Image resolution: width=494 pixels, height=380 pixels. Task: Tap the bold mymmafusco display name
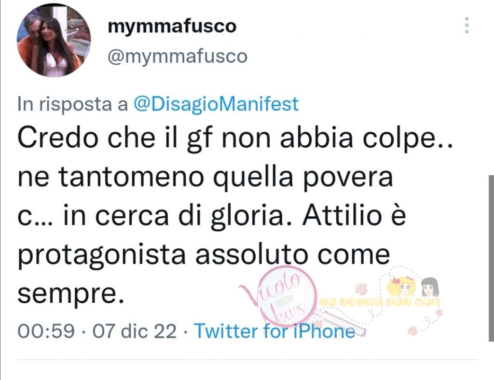pos(172,27)
